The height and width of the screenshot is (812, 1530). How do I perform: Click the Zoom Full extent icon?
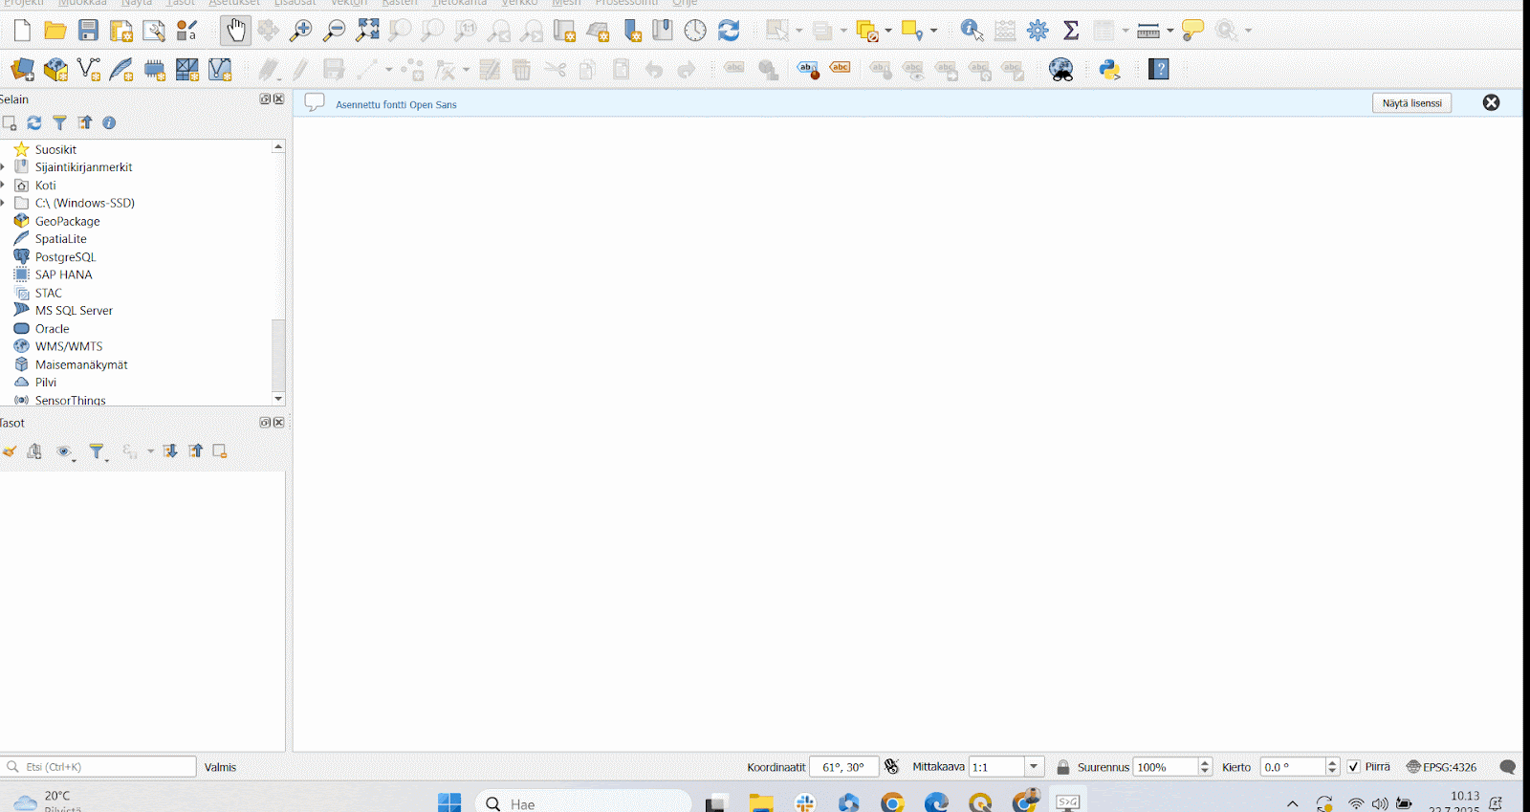[367, 31]
